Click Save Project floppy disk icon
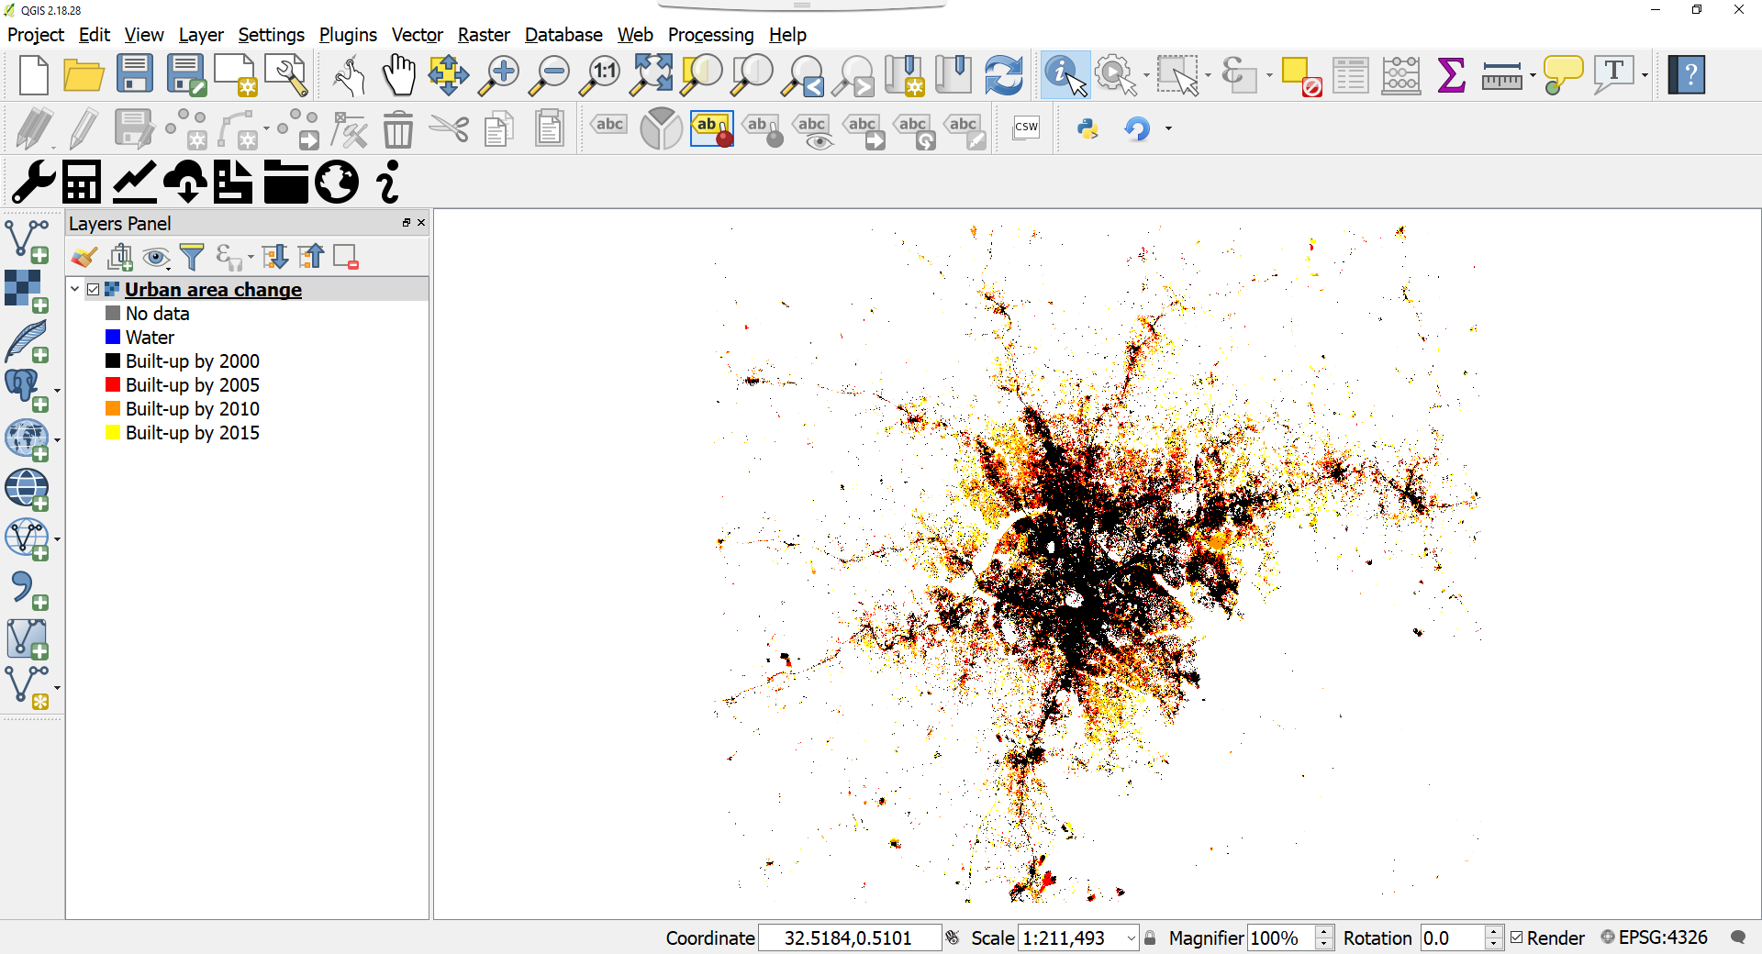The image size is (1762, 954). click(135, 75)
